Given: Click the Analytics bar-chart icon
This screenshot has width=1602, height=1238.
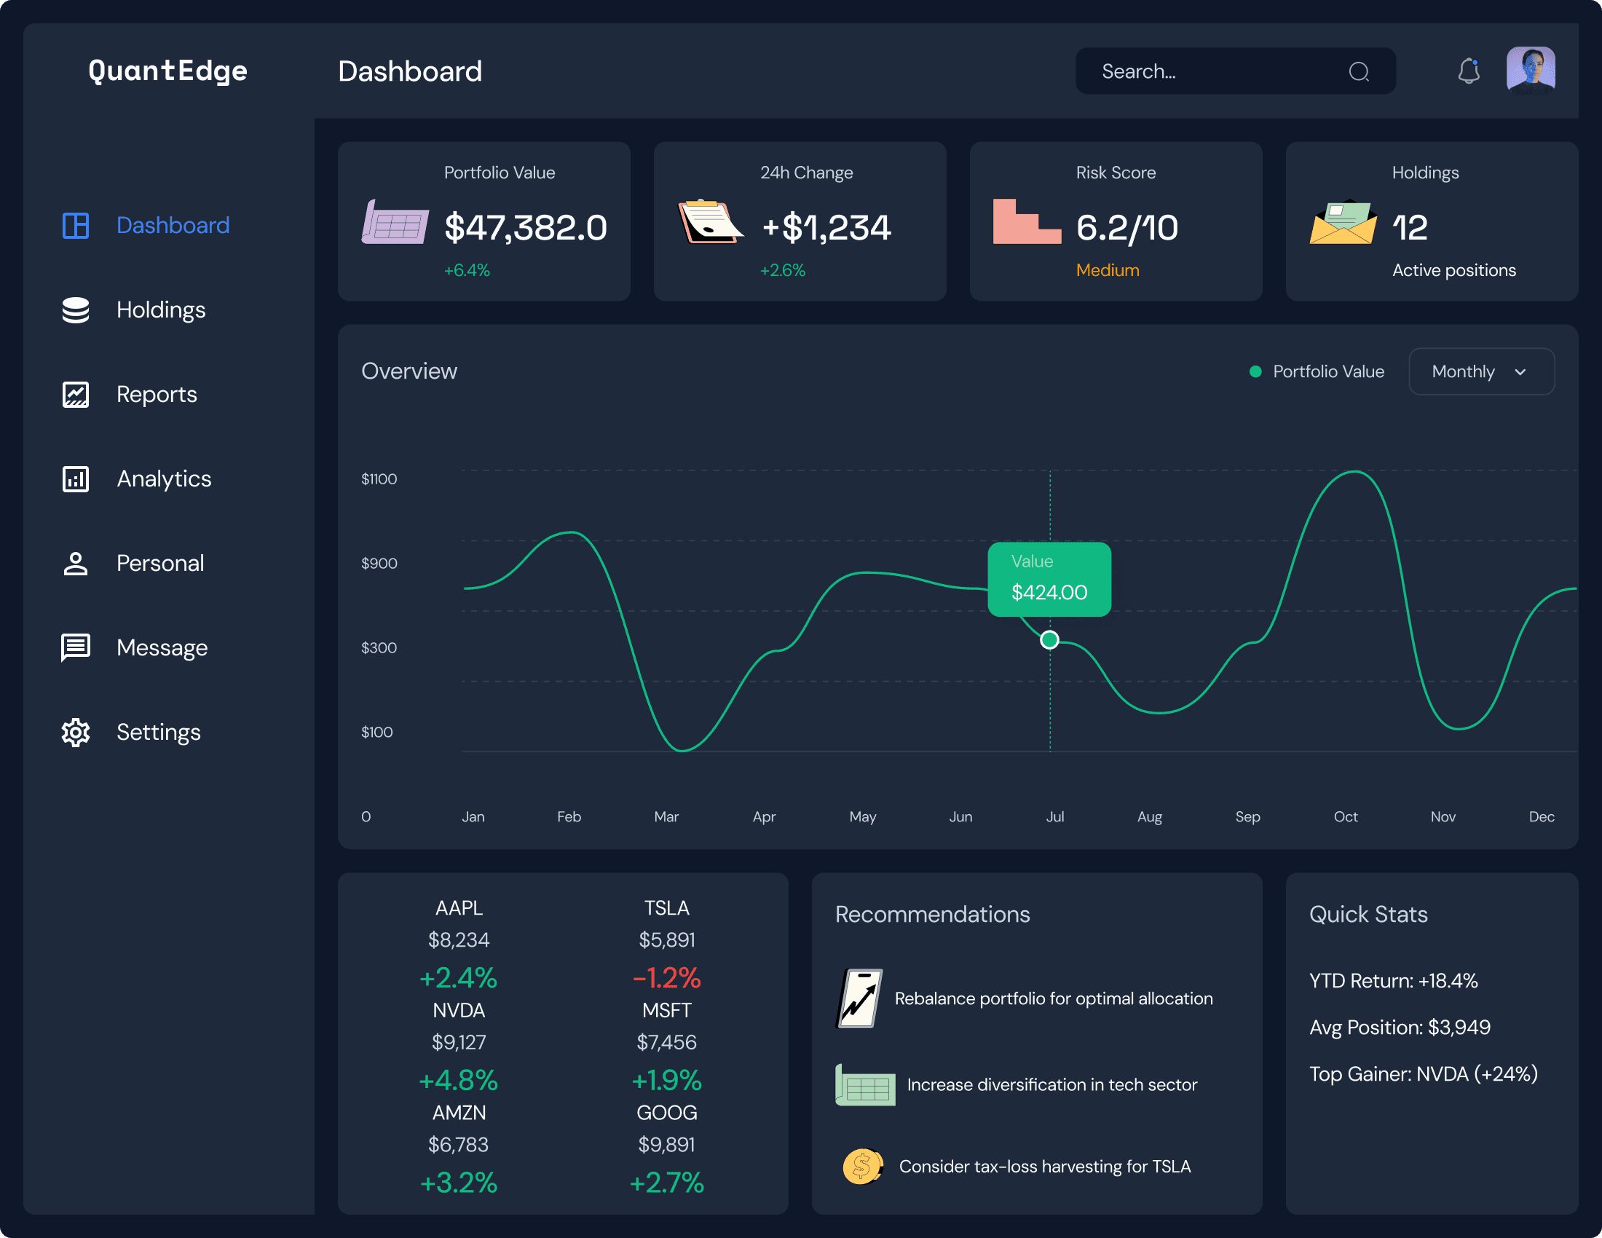Looking at the screenshot, I should coord(76,479).
